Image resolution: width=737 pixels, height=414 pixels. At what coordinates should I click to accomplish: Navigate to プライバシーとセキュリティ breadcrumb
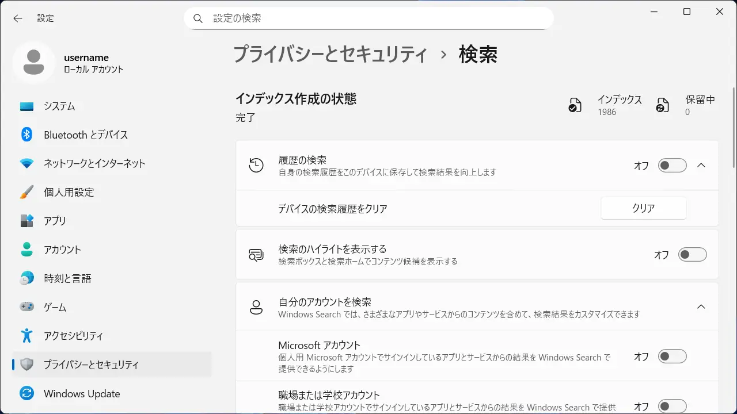tap(330, 55)
